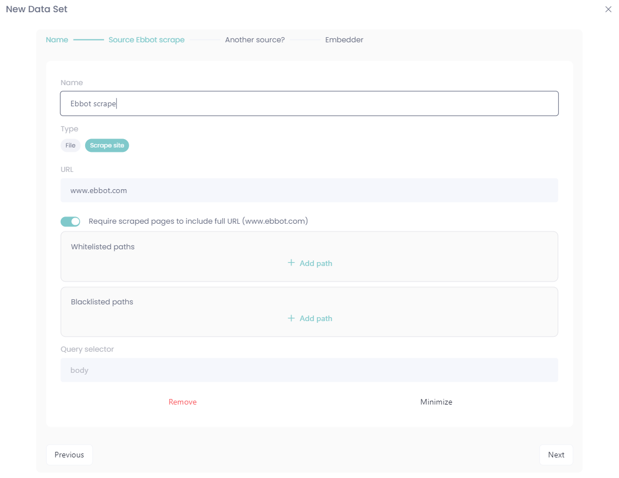Click the plus icon under Blacklisted paths

tap(291, 318)
